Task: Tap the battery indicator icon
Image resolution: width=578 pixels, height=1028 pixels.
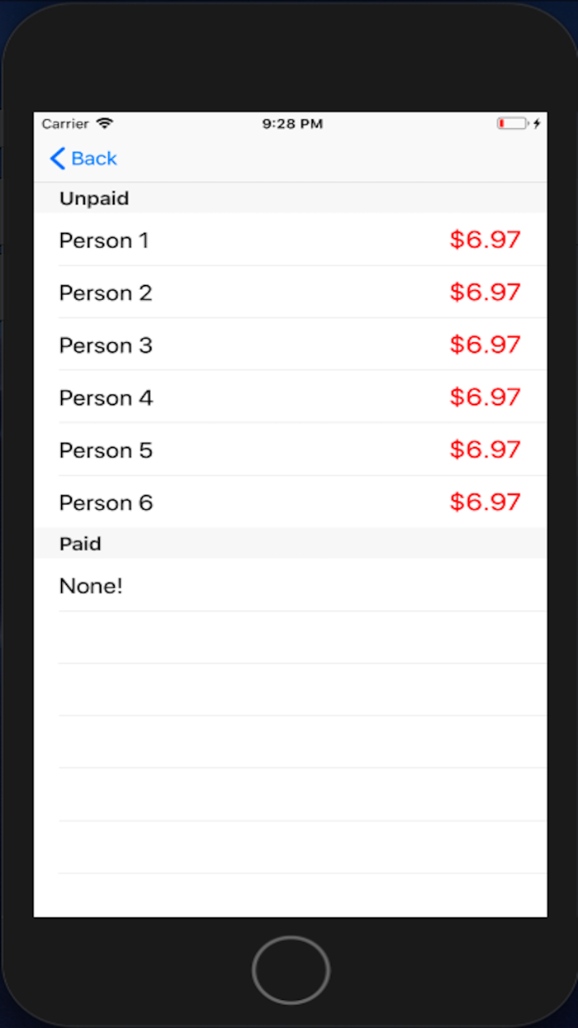Action: click(512, 124)
